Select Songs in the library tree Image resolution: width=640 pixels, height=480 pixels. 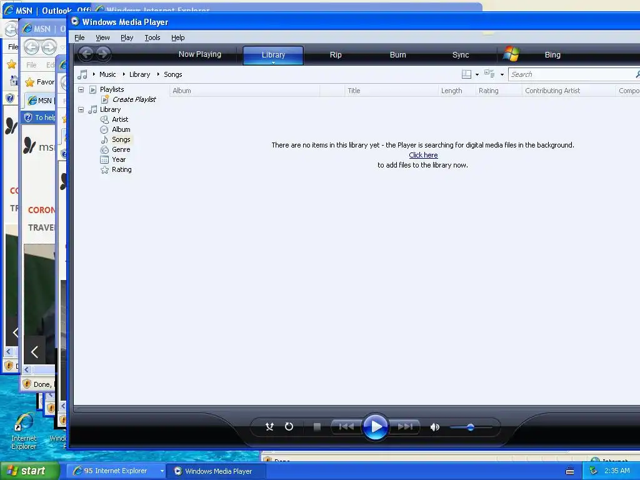pos(121,139)
